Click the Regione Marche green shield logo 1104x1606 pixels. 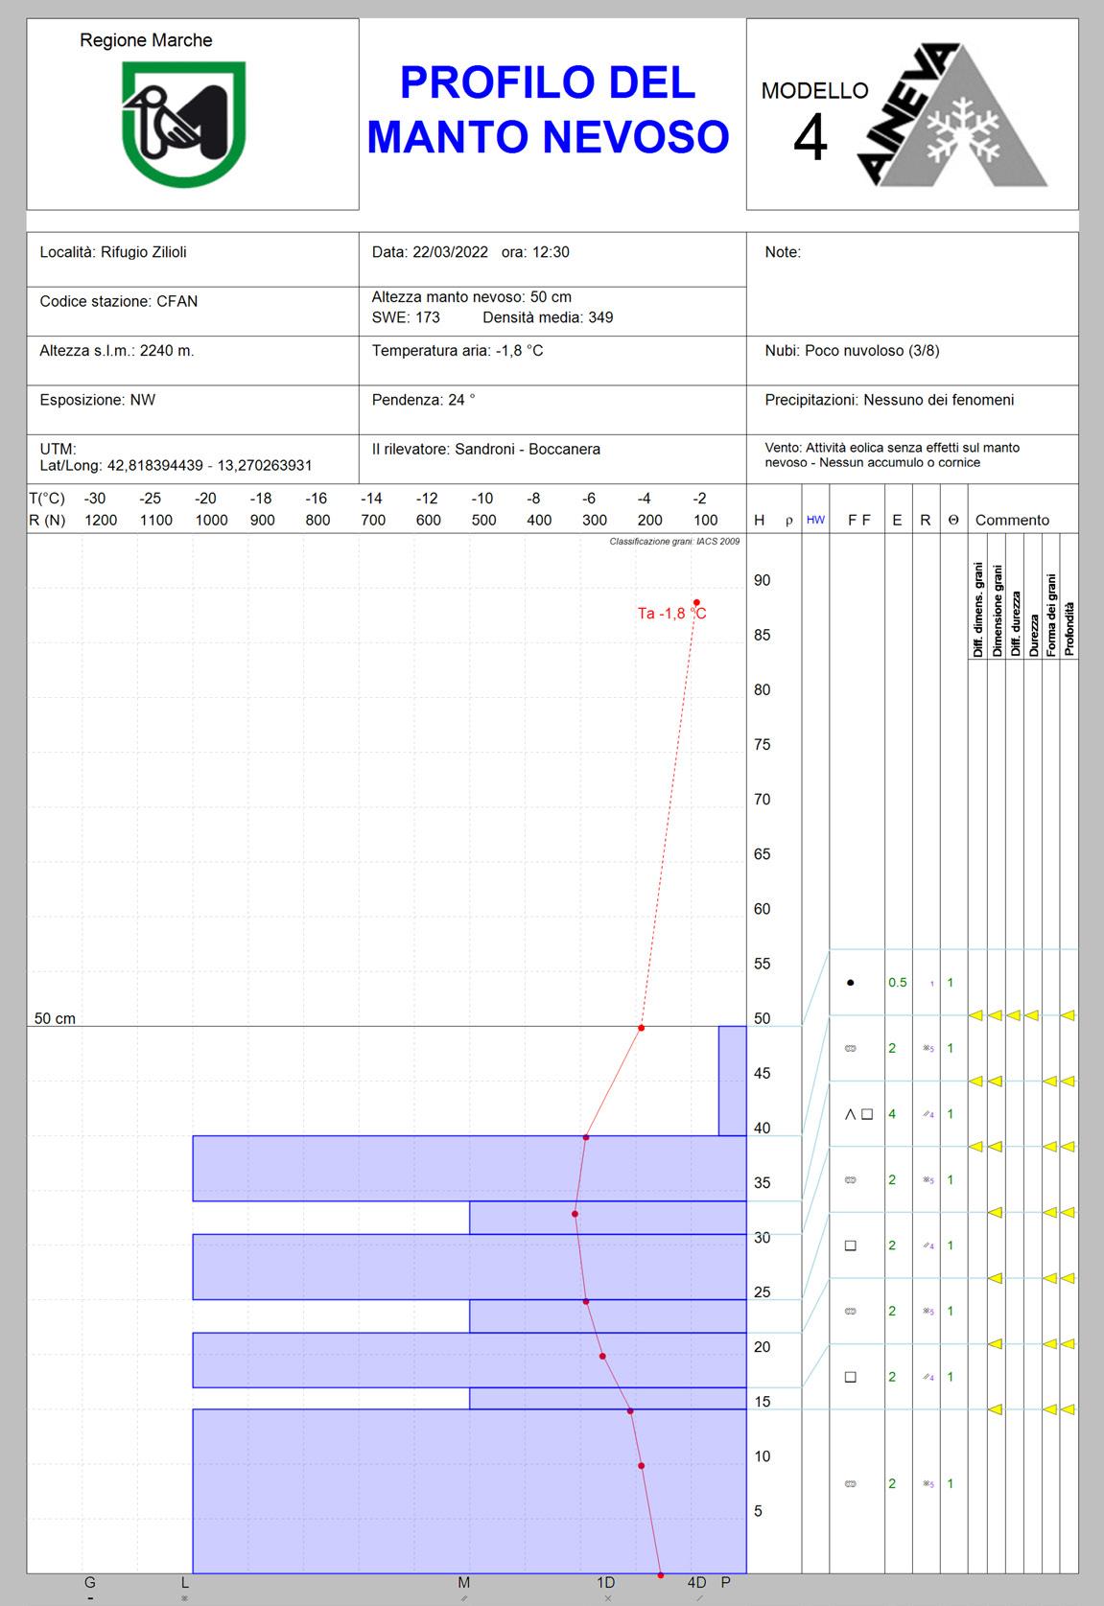point(183,124)
